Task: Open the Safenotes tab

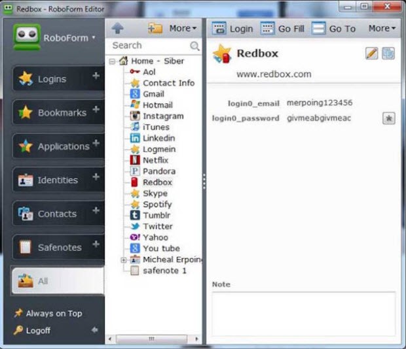Action: click(x=58, y=247)
